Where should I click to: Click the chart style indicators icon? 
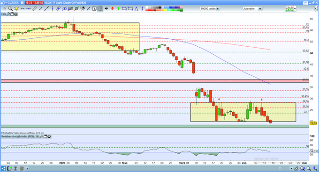289,9
